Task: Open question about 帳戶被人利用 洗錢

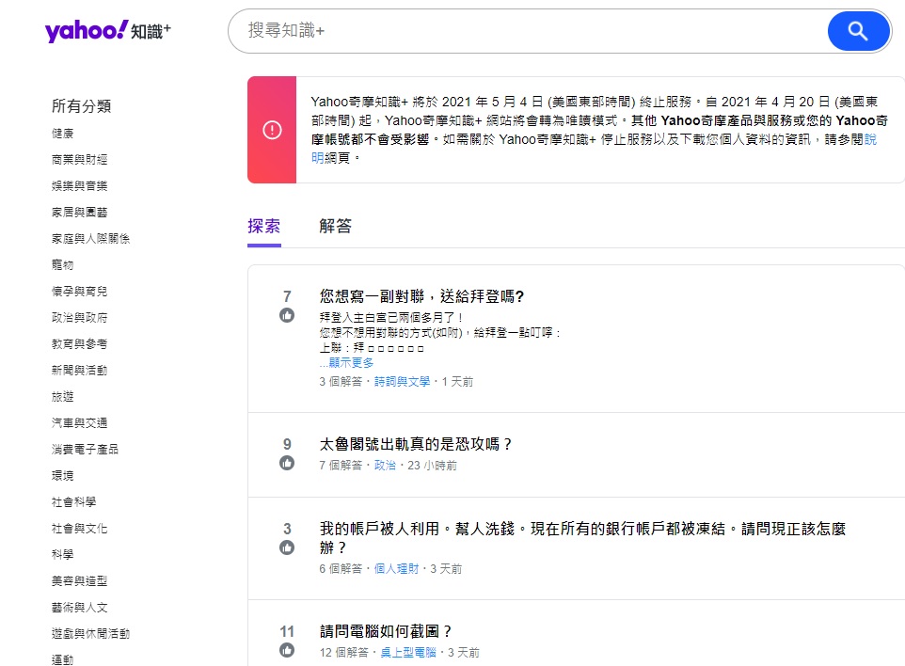Action: point(582,538)
